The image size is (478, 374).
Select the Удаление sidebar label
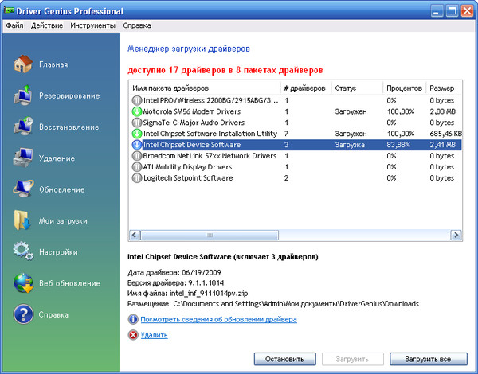point(57,158)
